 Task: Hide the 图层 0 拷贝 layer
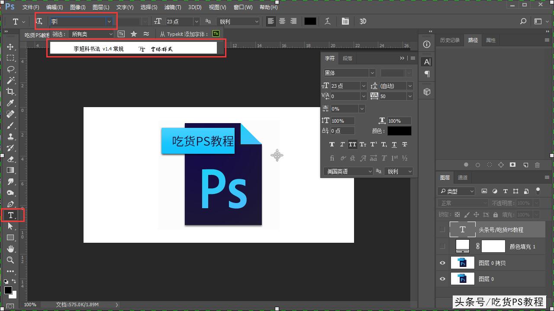(442, 263)
